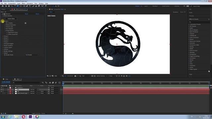Open the Windows Start menu
212x119 pixels.
pyautogui.click(x=3, y=117)
